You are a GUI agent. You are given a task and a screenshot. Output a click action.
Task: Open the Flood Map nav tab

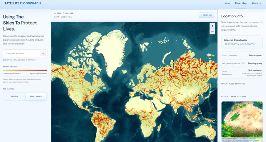point(241,3)
